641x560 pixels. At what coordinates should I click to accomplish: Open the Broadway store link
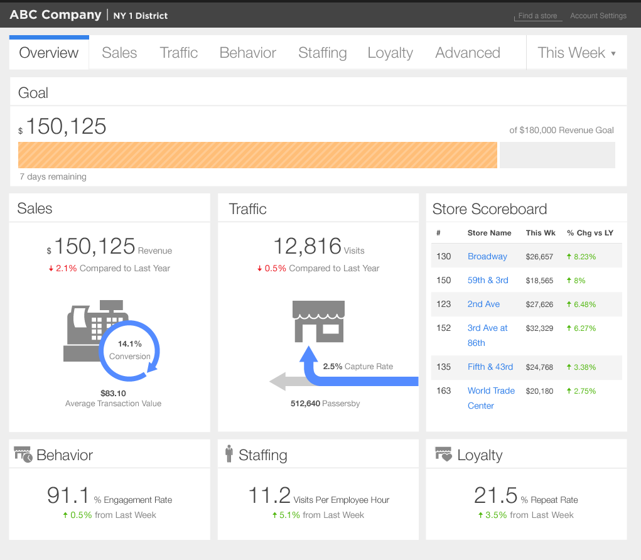pos(487,256)
